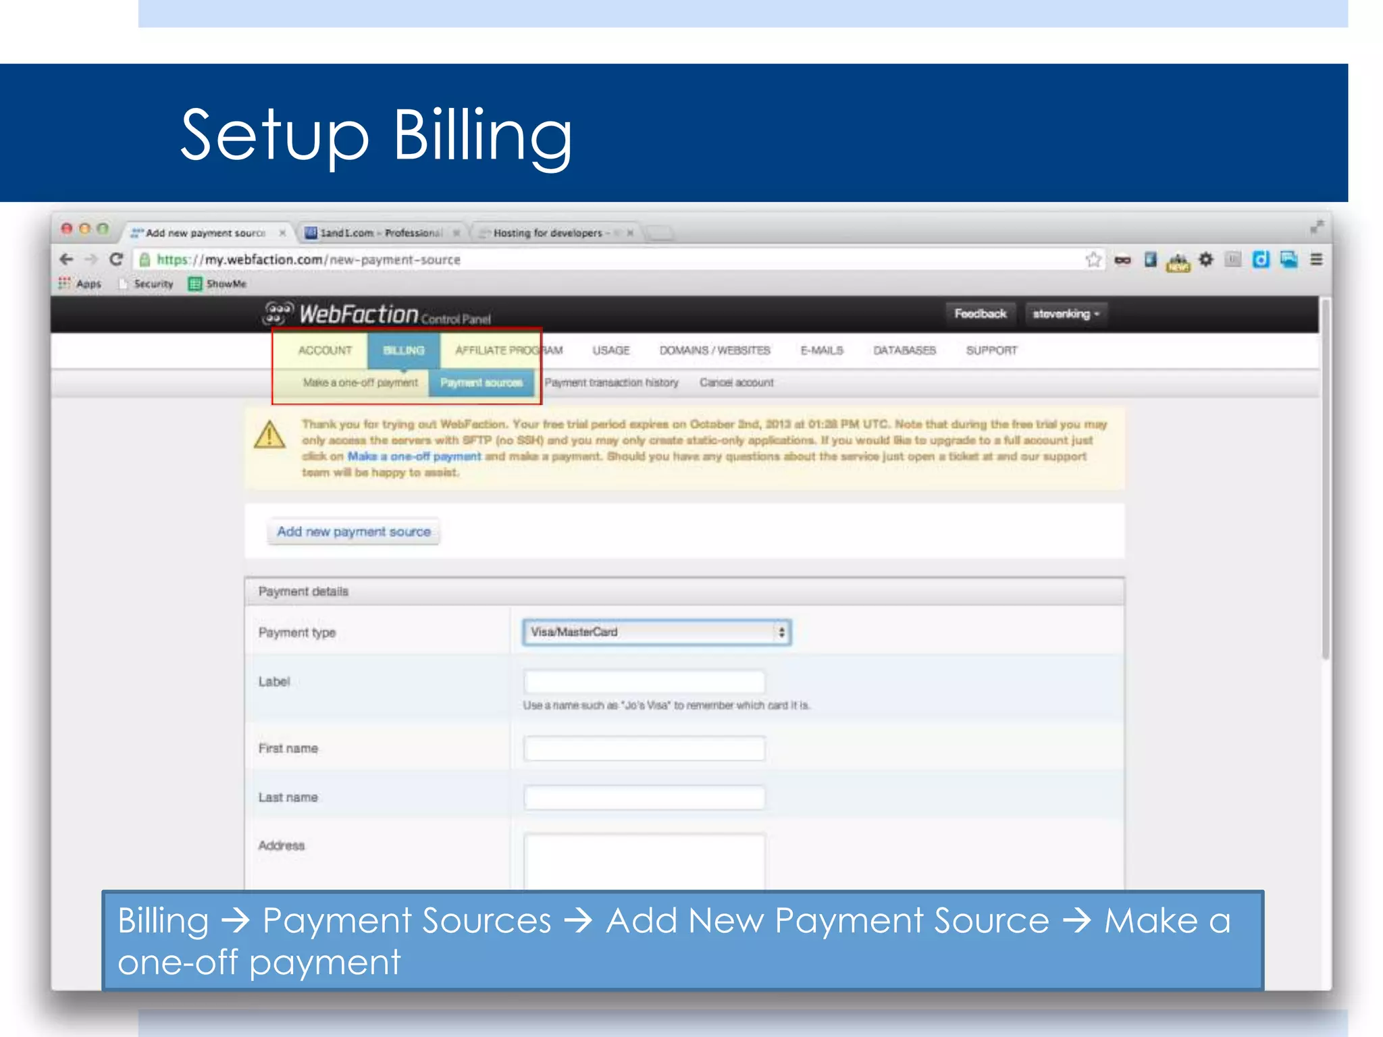Click Make a one-off payment link in notice
Image resolution: width=1383 pixels, height=1037 pixels.
tap(414, 456)
